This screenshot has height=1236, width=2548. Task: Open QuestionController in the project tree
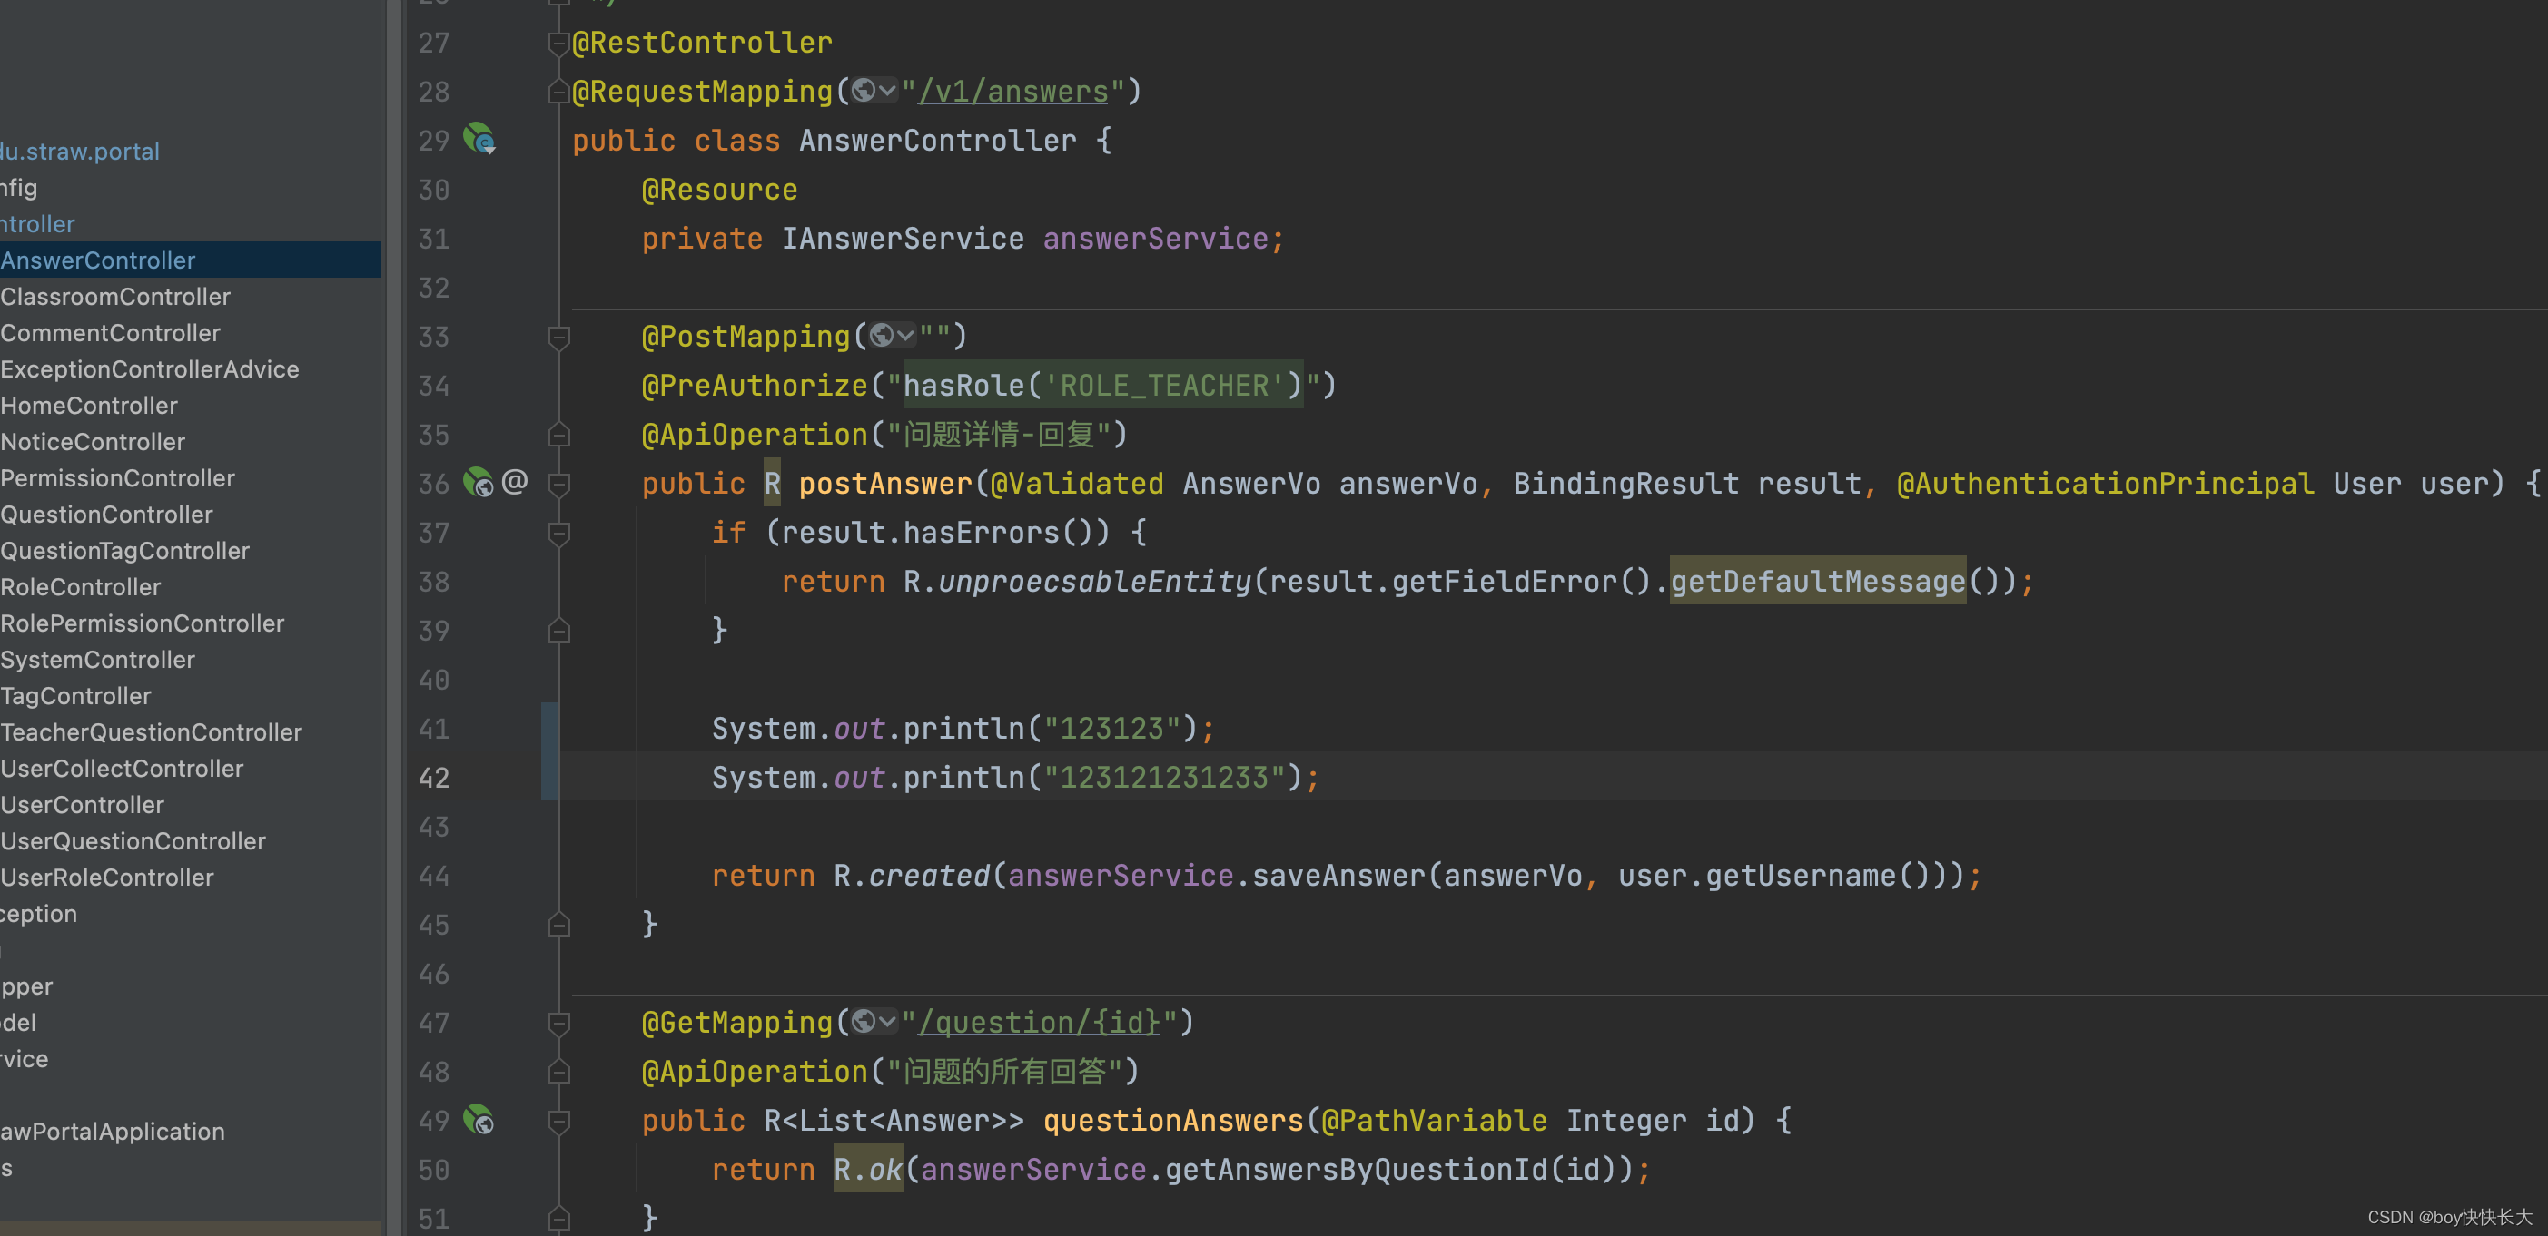point(106,515)
